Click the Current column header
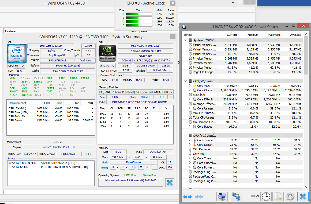The image size is (311, 204). click(228, 35)
